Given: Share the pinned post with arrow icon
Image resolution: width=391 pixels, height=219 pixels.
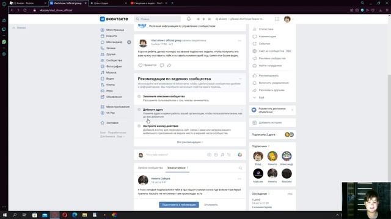Looking at the screenshot, I should (169, 65).
